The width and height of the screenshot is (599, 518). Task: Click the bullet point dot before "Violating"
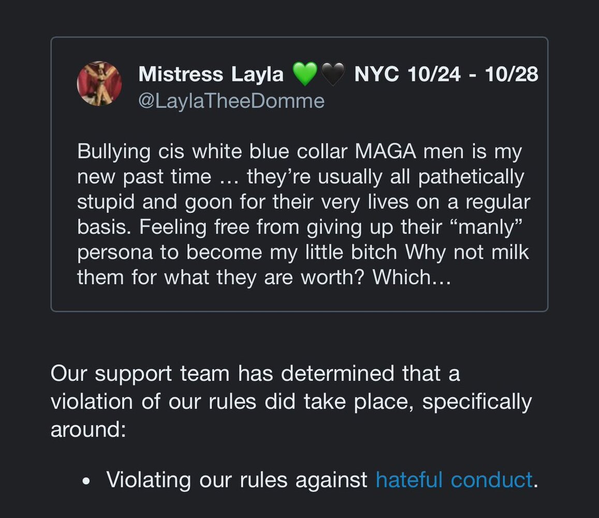click(x=86, y=481)
